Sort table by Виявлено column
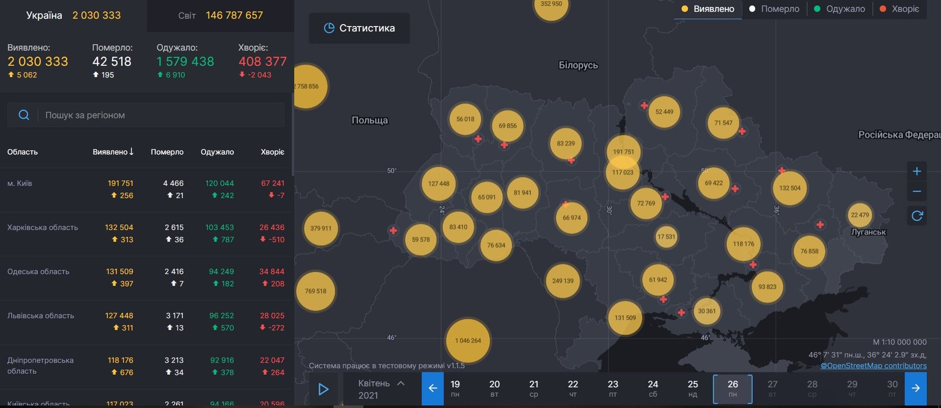 click(x=113, y=152)
